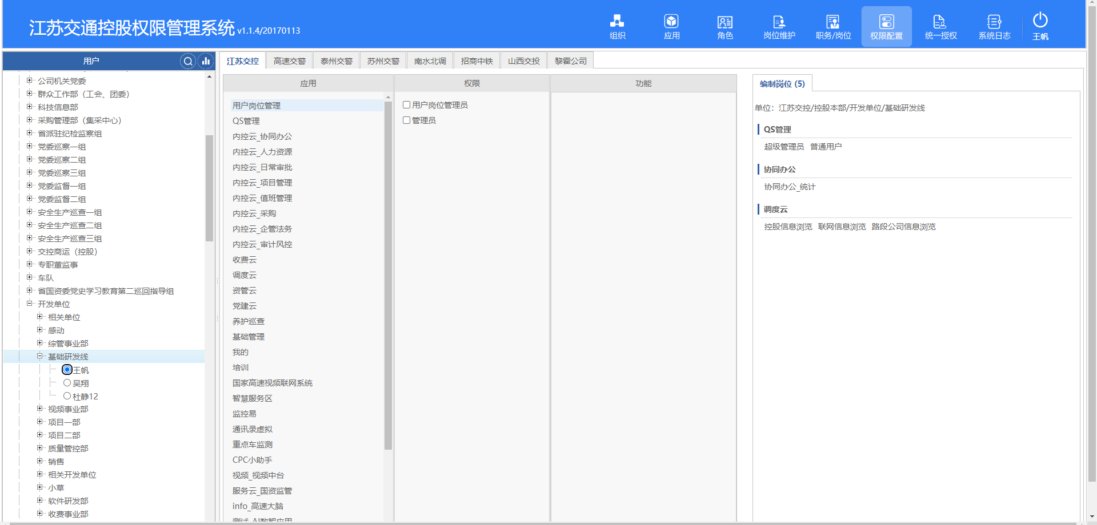Expand the 软件研发部 tree node
This screenshot has width=1097, height=525.
[40, 500]
